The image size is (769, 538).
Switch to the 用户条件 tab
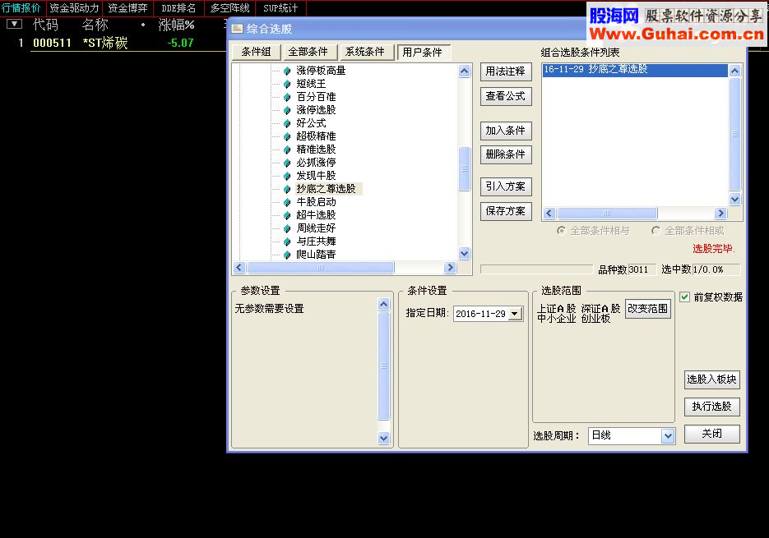click(x=422, y=52)
